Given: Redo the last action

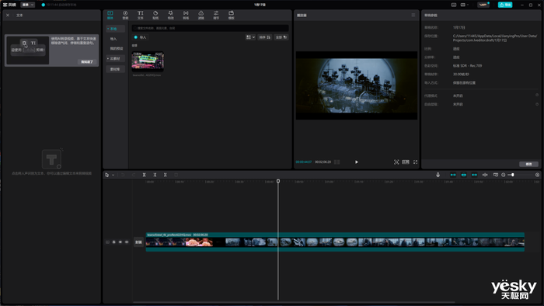Looking at the screenshot, I should click(x=134, y=175).
